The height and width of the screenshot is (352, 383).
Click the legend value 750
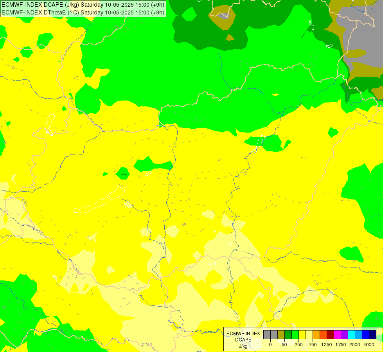[313, 345]
